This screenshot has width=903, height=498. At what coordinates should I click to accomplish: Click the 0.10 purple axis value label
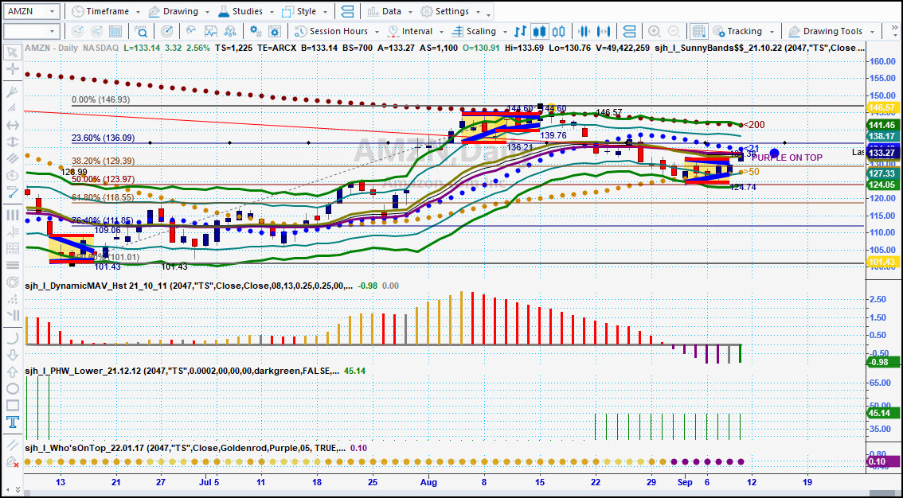coord(881,461)
